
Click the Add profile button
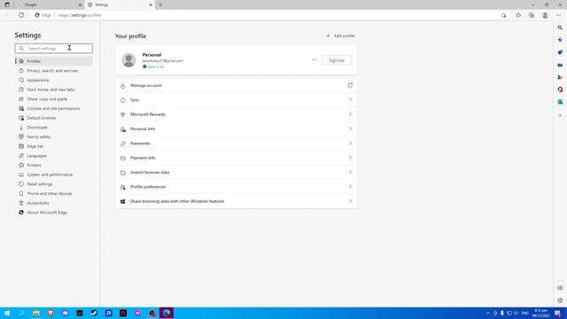point(340,35)
